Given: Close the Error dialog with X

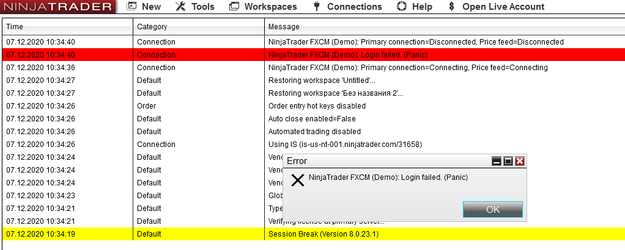Looking at the screenshot, I should [x=520, y=162].
